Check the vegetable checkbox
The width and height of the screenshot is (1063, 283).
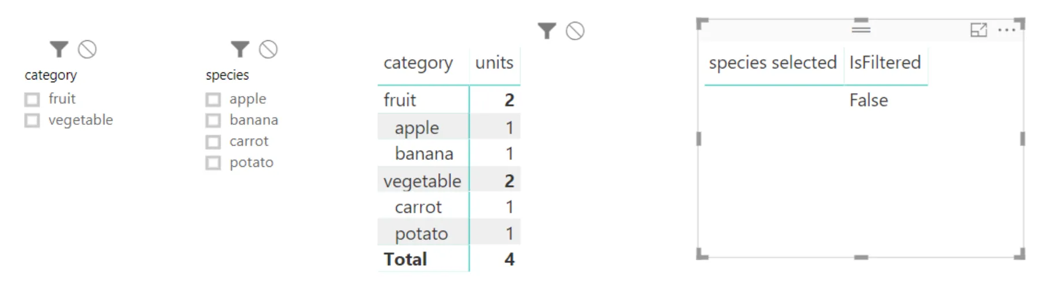[32, 121]
